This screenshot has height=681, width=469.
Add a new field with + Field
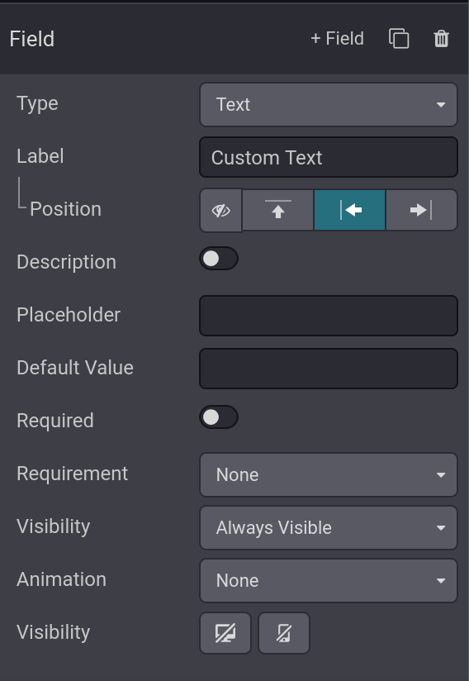coord(337,39)
